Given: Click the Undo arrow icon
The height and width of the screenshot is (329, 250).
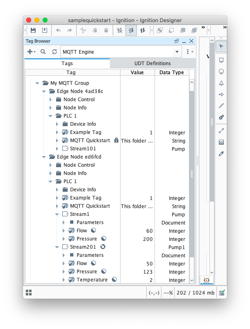Looking at the screenshot, I should 58,30.
